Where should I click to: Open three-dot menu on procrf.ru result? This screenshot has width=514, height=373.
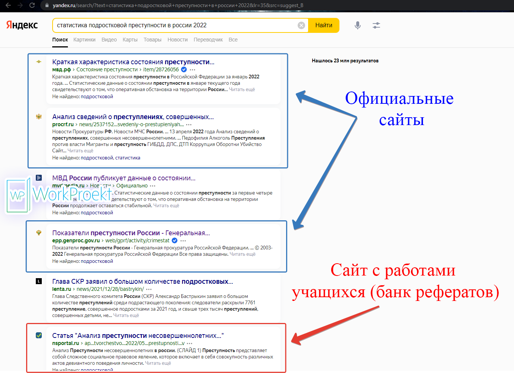click(189, 124)
